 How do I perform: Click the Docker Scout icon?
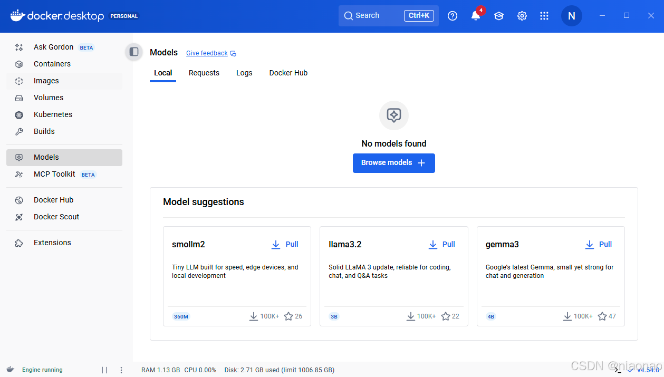coord(19,217)
